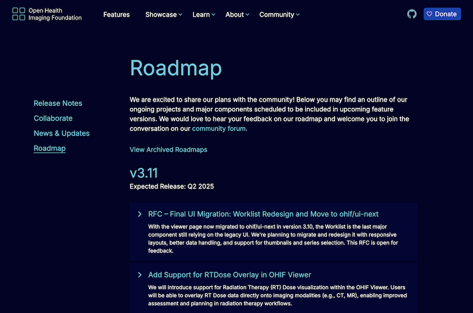Click the OHIF four-squares logo icon

click(x=19, y=14)
